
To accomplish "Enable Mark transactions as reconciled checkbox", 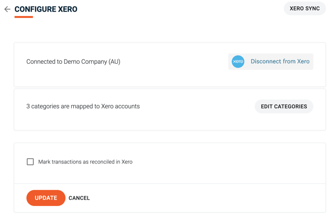I will tap(30, 162).
